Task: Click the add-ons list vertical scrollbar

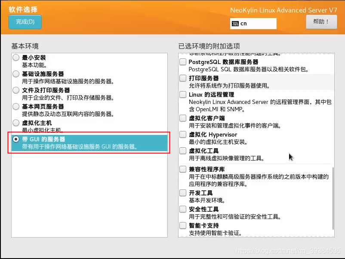Action: [333, 198]
